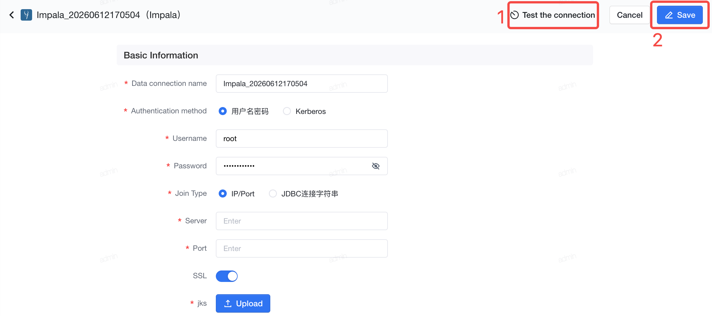The height and width of the screenshot is (316, 712).
Task: Click into the Username field
Action: (x=302, y=139)
